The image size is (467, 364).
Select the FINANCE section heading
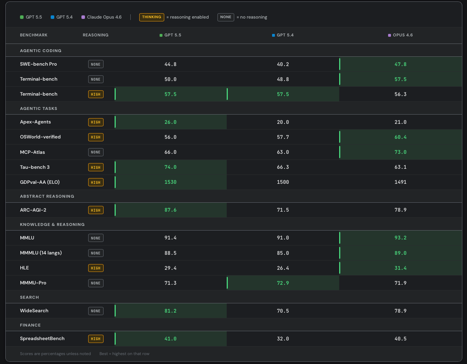30,325
